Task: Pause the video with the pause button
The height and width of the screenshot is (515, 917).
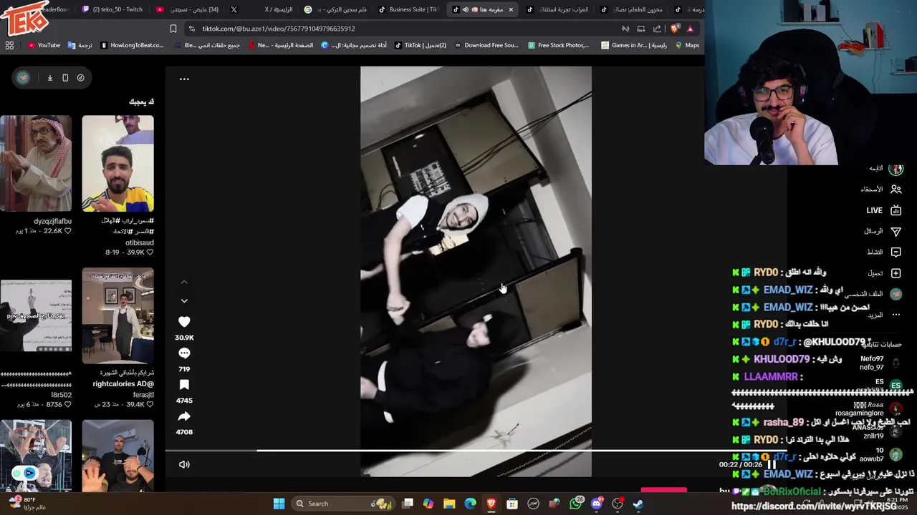Action: click(772, 464)
